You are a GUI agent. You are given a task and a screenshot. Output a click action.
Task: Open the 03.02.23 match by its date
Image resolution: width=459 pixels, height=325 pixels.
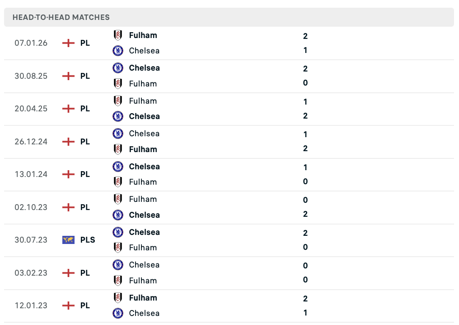point(31,273)
